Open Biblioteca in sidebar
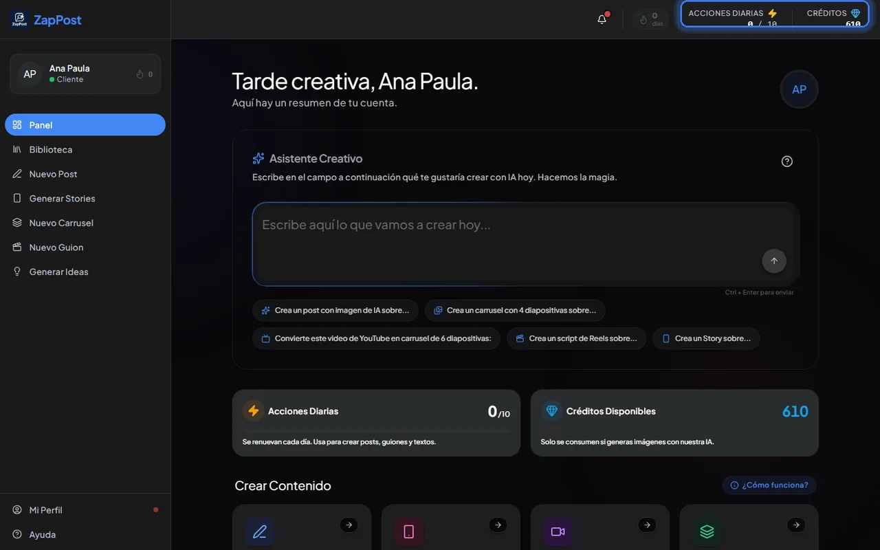The width and height of the screenshot is (880, 550). (x=85, y=149)
